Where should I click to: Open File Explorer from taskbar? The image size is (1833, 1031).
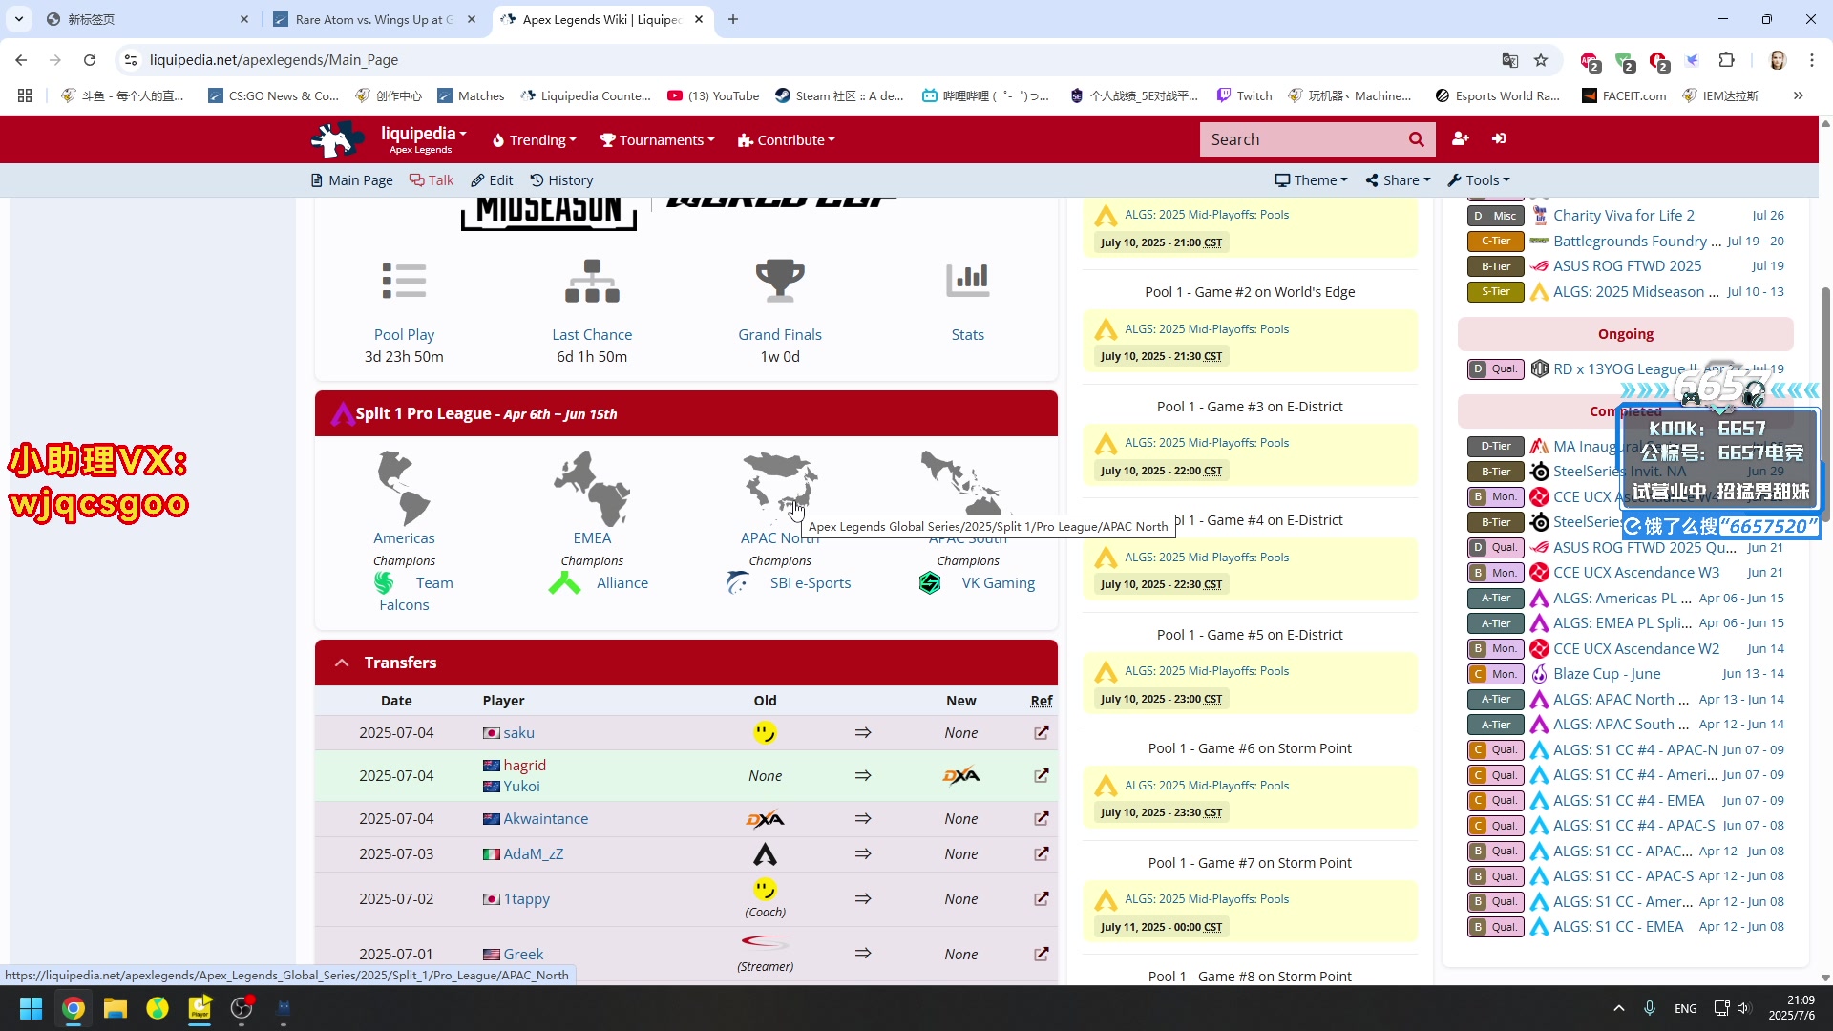116,1008
